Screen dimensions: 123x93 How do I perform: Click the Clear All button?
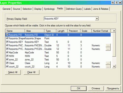[x=31, y=72]
